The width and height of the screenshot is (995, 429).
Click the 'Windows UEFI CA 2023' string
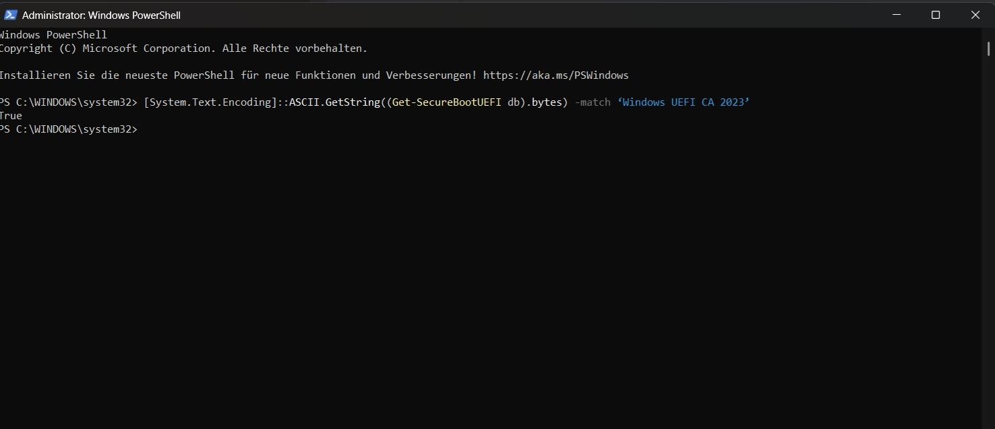684,102
